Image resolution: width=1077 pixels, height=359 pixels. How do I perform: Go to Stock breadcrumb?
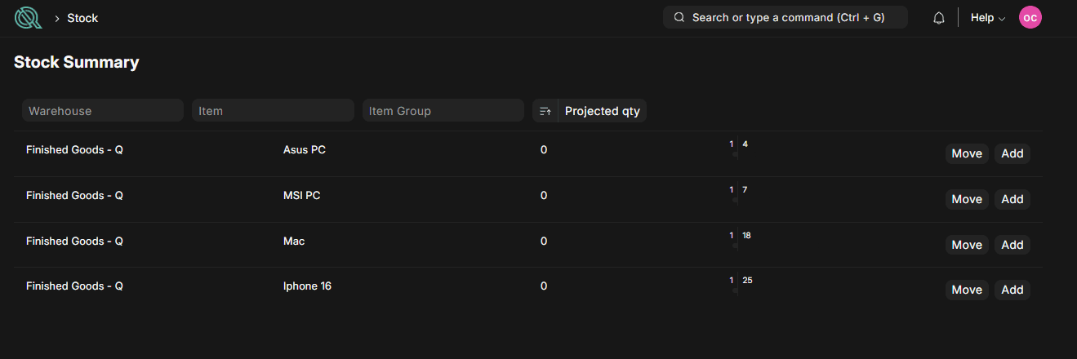(82, 18)
